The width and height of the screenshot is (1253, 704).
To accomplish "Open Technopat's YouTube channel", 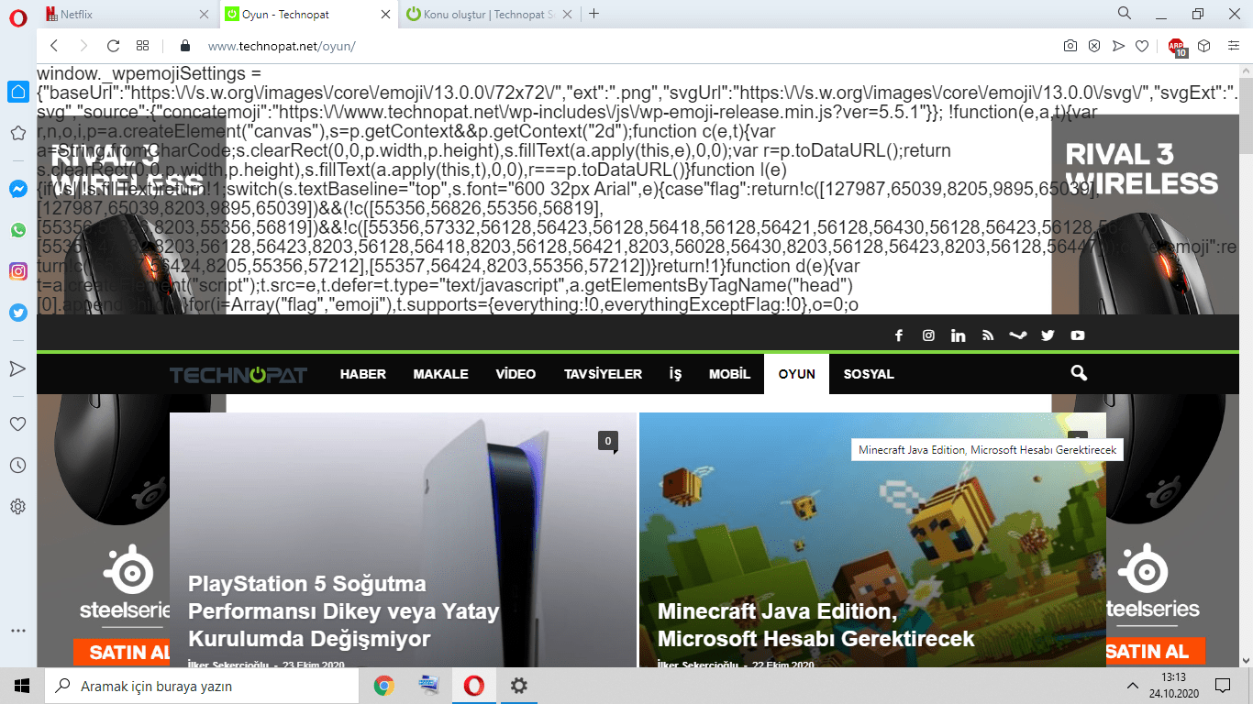I will pyautogui.click(x=1078, y=335).
